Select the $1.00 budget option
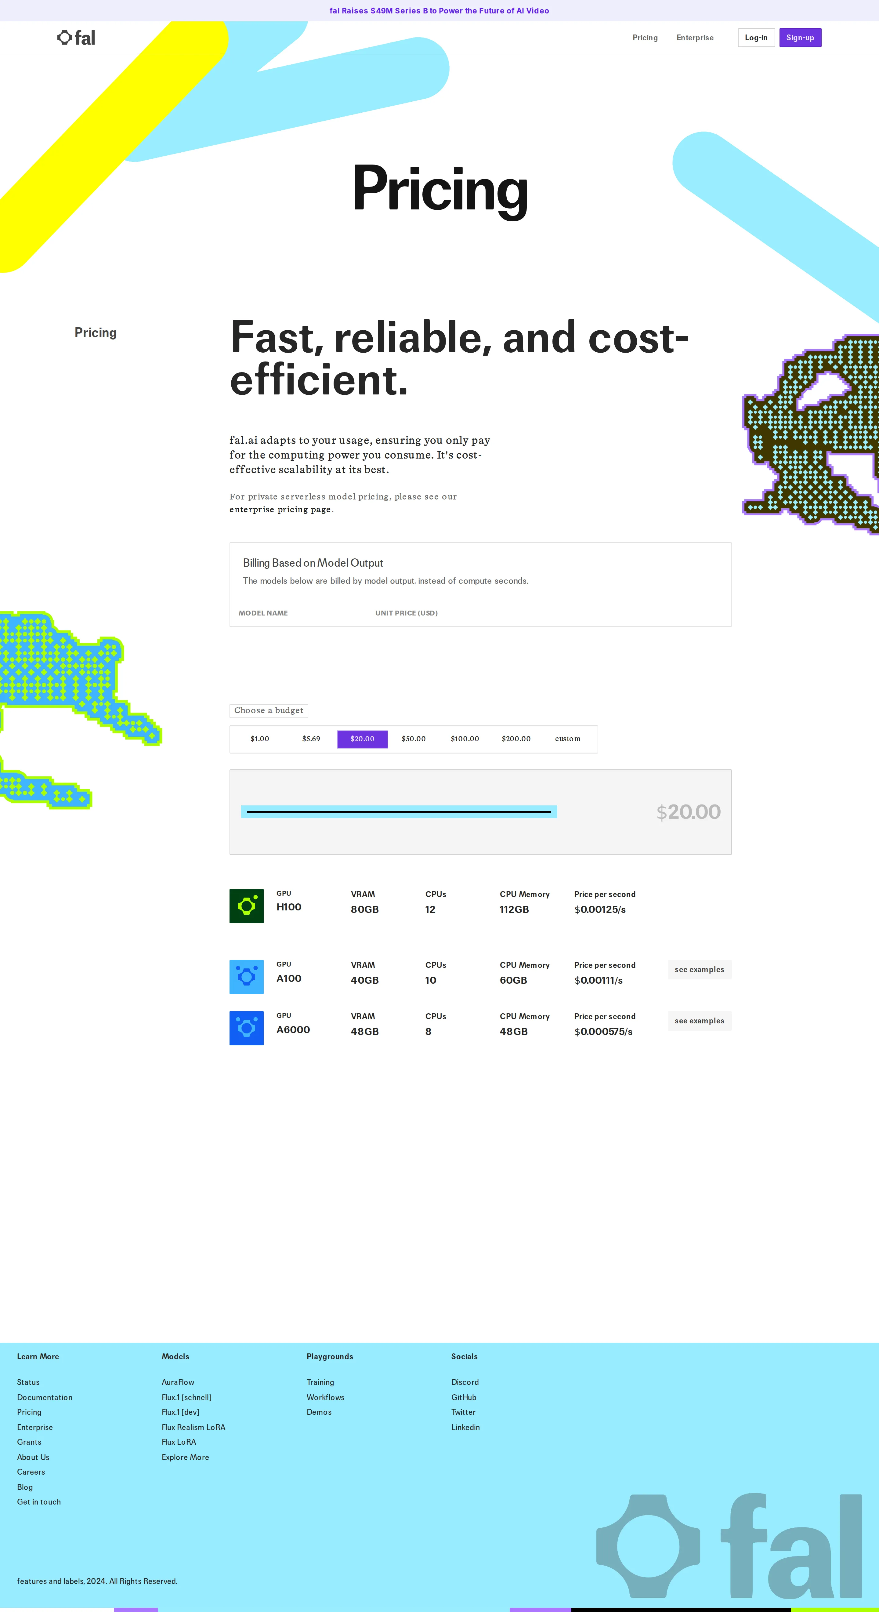 point(260,739)
